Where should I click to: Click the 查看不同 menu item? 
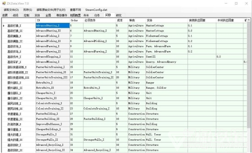point(75,10)
